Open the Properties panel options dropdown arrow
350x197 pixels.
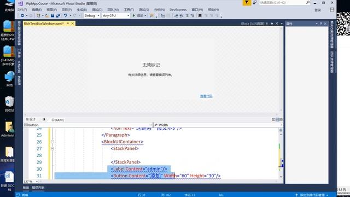[317, 24]
